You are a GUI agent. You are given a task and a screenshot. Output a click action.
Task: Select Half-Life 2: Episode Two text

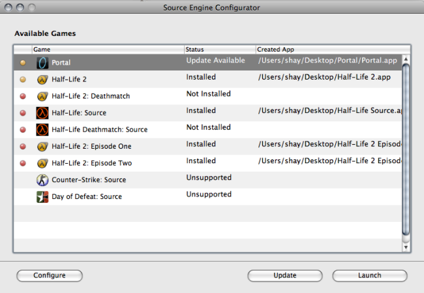[92, 163]
